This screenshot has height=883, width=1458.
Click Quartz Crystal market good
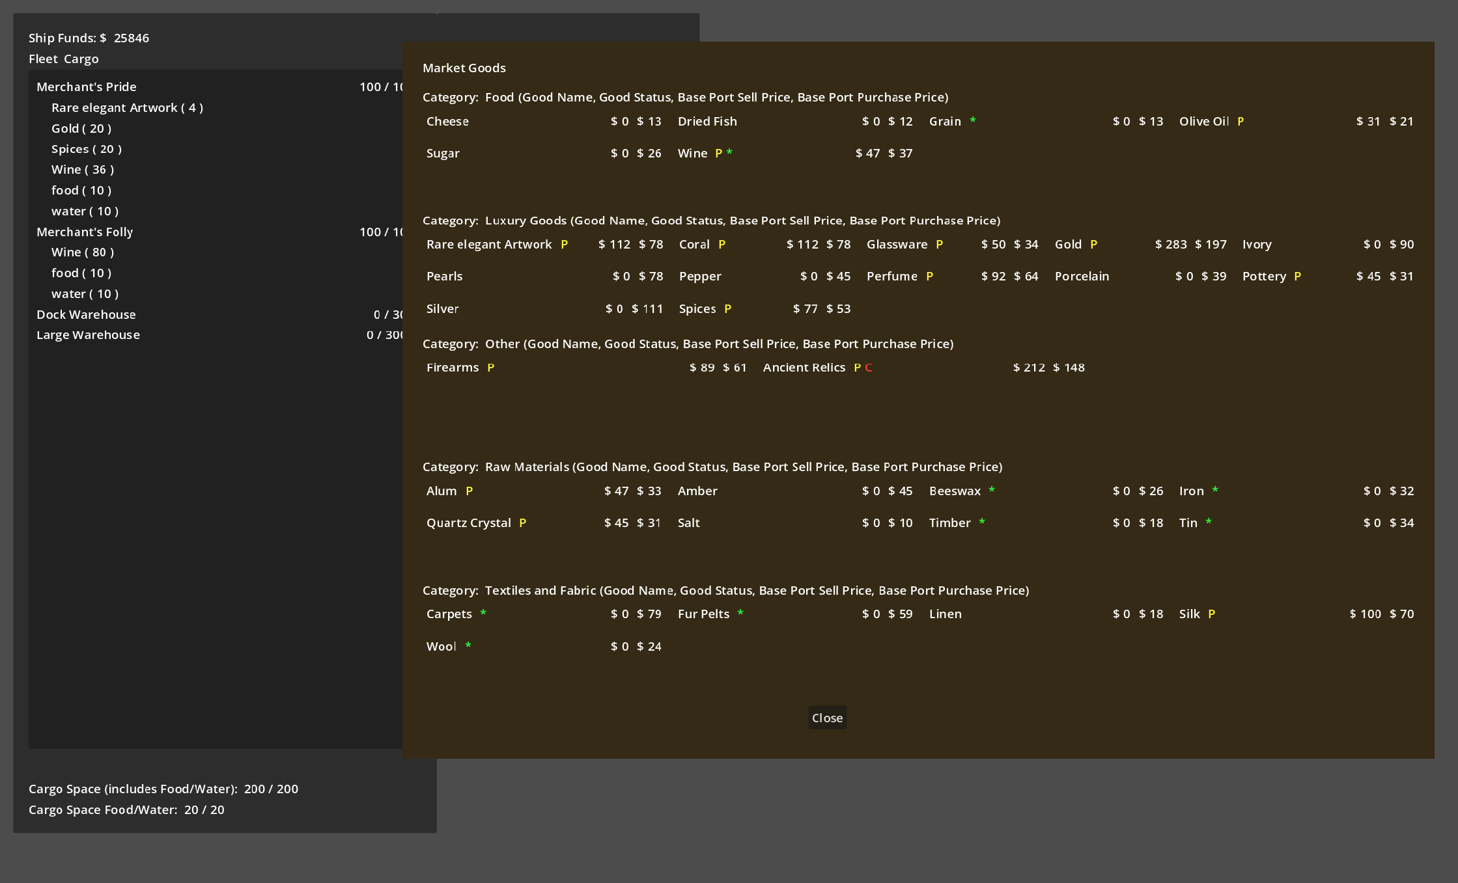pos(469,523)
